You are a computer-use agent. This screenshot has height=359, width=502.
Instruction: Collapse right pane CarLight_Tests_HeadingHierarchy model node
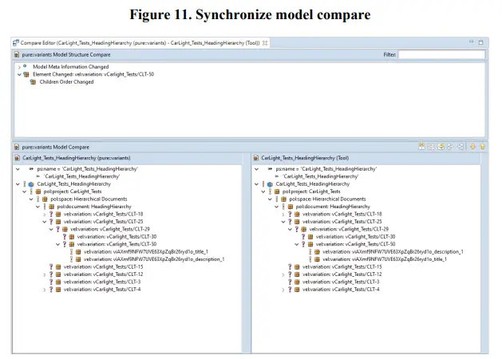[x=257, y=184]
